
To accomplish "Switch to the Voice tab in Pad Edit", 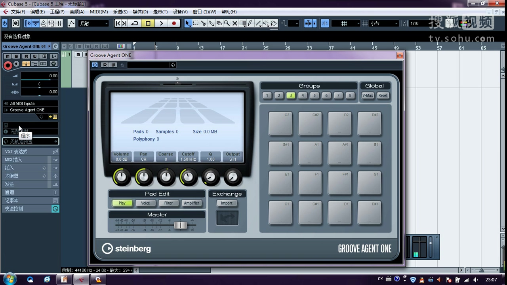I will click(145, 203).
